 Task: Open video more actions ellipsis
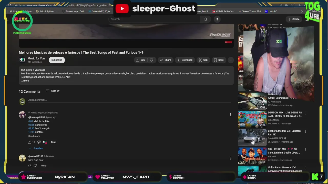[x=231, y=60]
